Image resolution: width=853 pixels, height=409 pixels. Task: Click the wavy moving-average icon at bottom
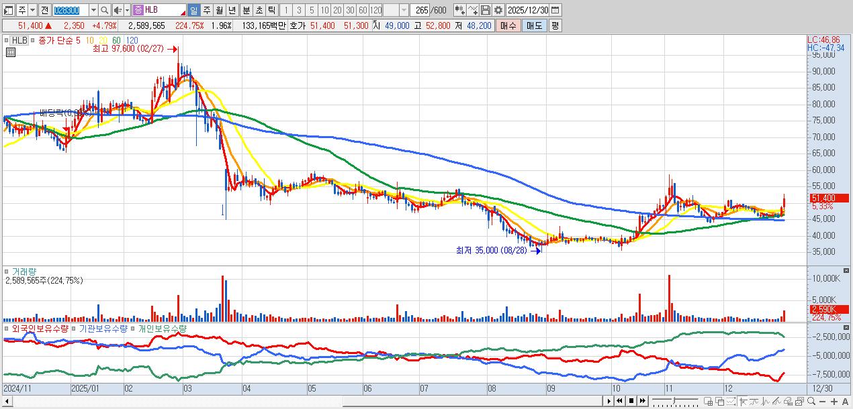coord(754,401)
